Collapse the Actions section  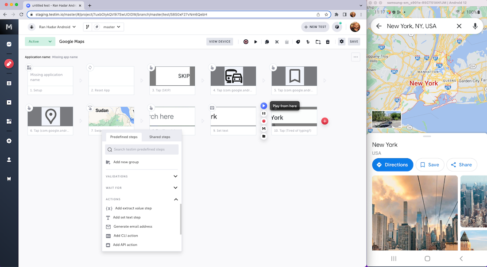[142, 199]
